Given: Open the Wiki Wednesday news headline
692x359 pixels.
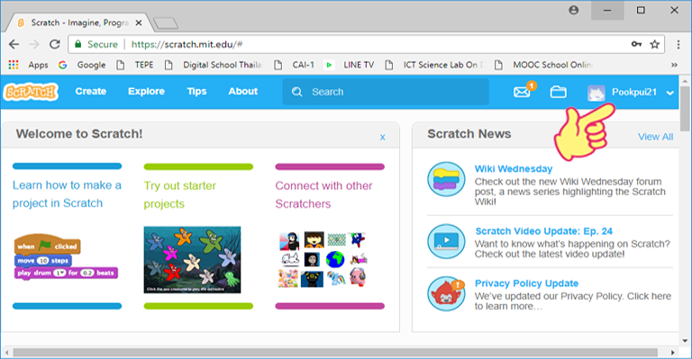Looking at the screenshot, I should tap(514, 169).
